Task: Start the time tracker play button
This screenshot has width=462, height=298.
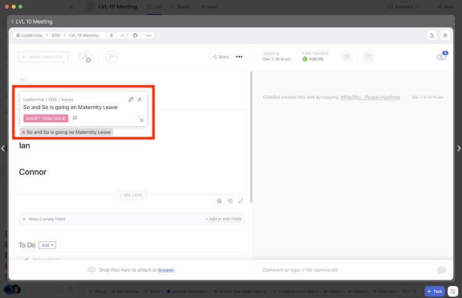Action: (305, 59)
